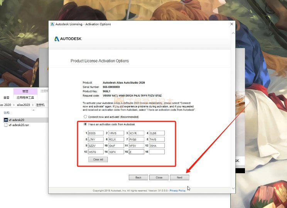Click alias2020 in Explorer breadcrumb path
This screenshot has width=287, height=208.
pos(23,105)
